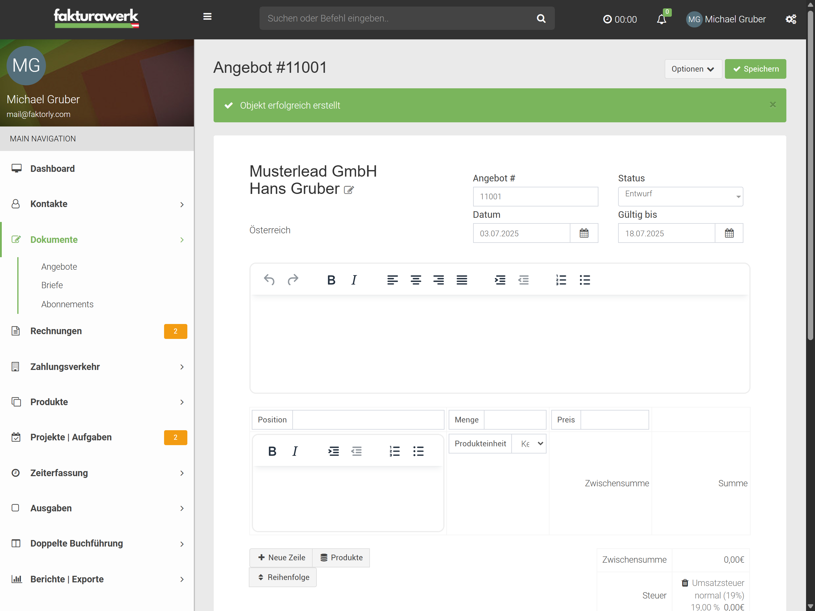Screen dimensions: 815x611
Task: Apply bold in main text editor
Action: coord(331,280)
